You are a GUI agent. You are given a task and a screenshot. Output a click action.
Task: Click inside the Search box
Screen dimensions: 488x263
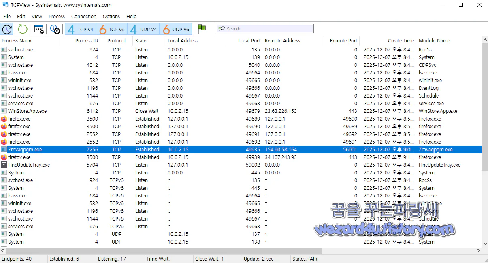coord(265,28)
